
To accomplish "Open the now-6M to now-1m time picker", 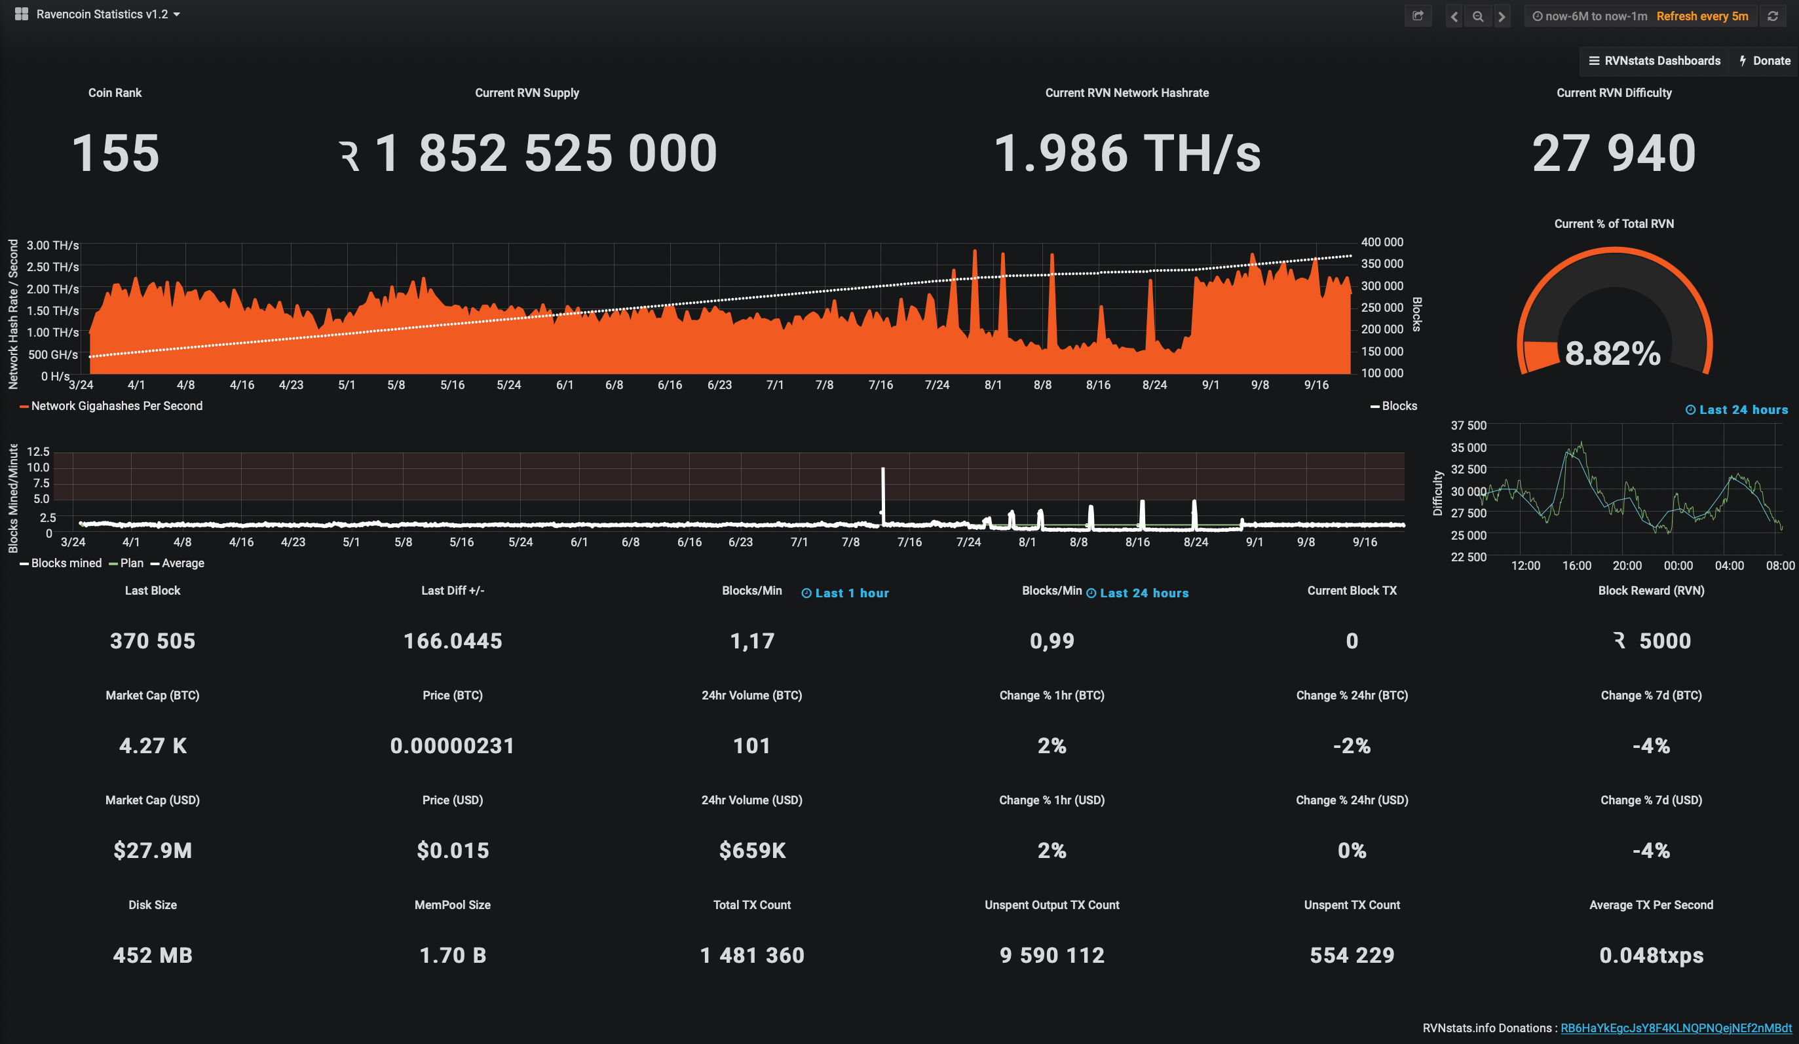I will (x=1590, y=16).
